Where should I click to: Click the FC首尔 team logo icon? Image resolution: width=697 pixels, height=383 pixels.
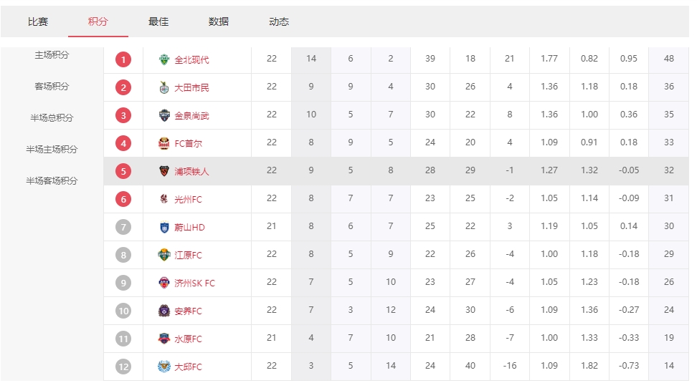pos(164,143)
